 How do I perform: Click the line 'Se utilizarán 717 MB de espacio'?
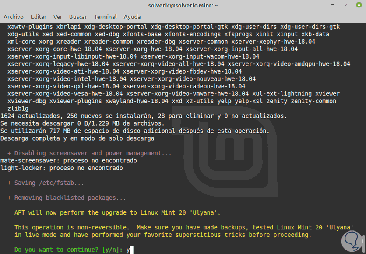[135, 131]
